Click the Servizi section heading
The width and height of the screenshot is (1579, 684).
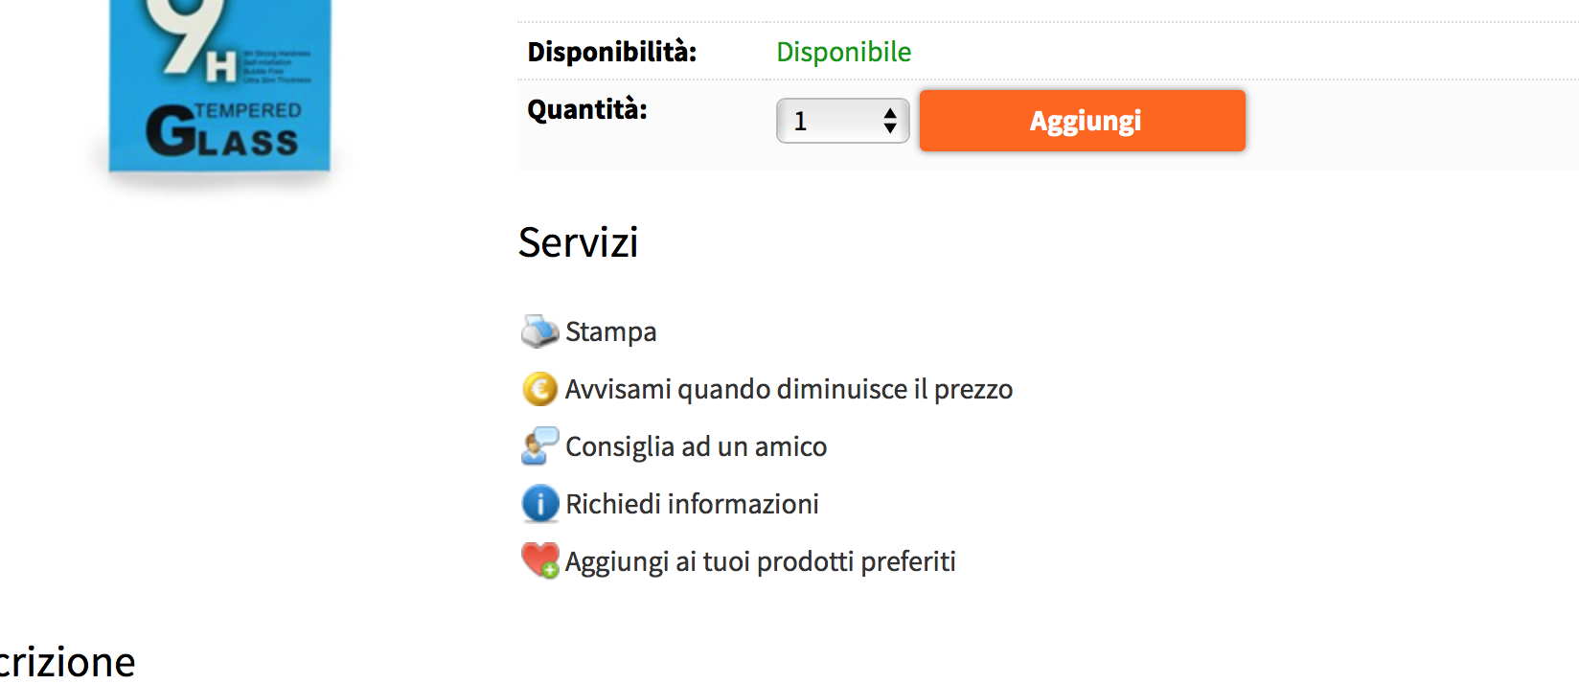point(578,242)
